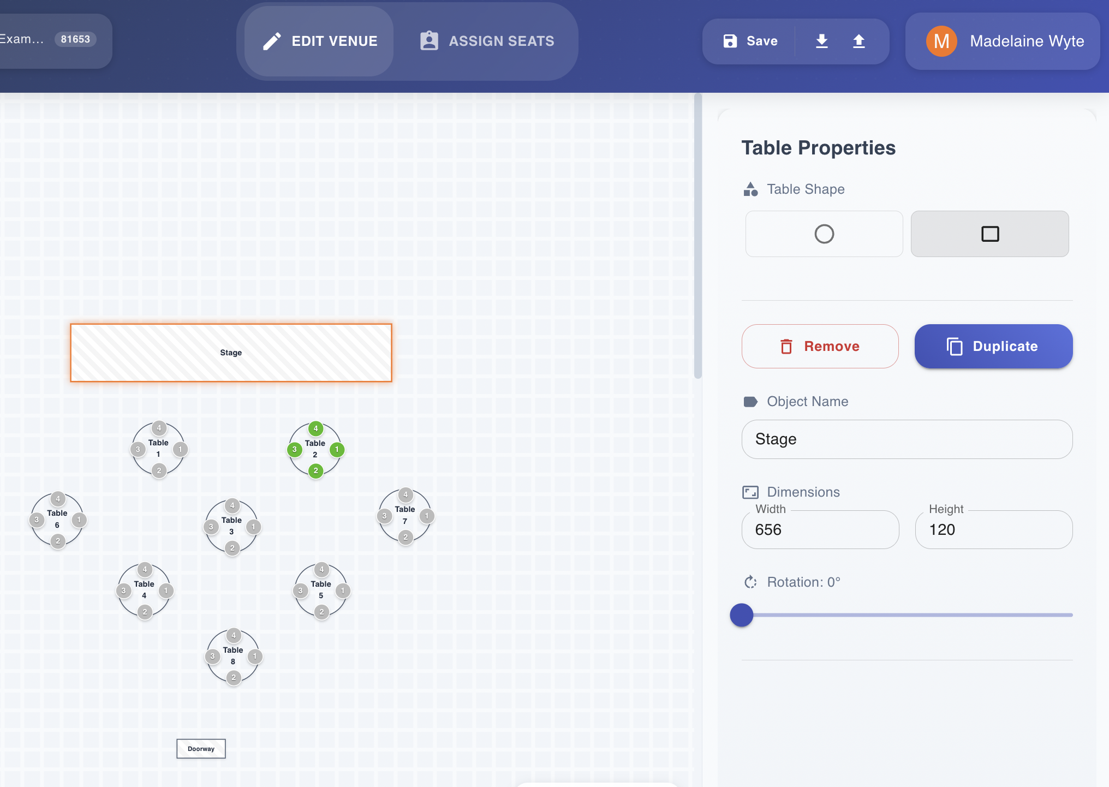Click the Width dimension field
Viewport: 1109px width, 787px height.
click(820, 529)
